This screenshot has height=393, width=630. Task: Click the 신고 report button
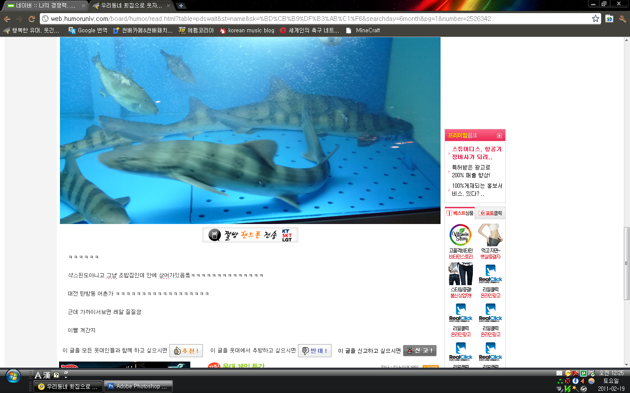(420, 351)
